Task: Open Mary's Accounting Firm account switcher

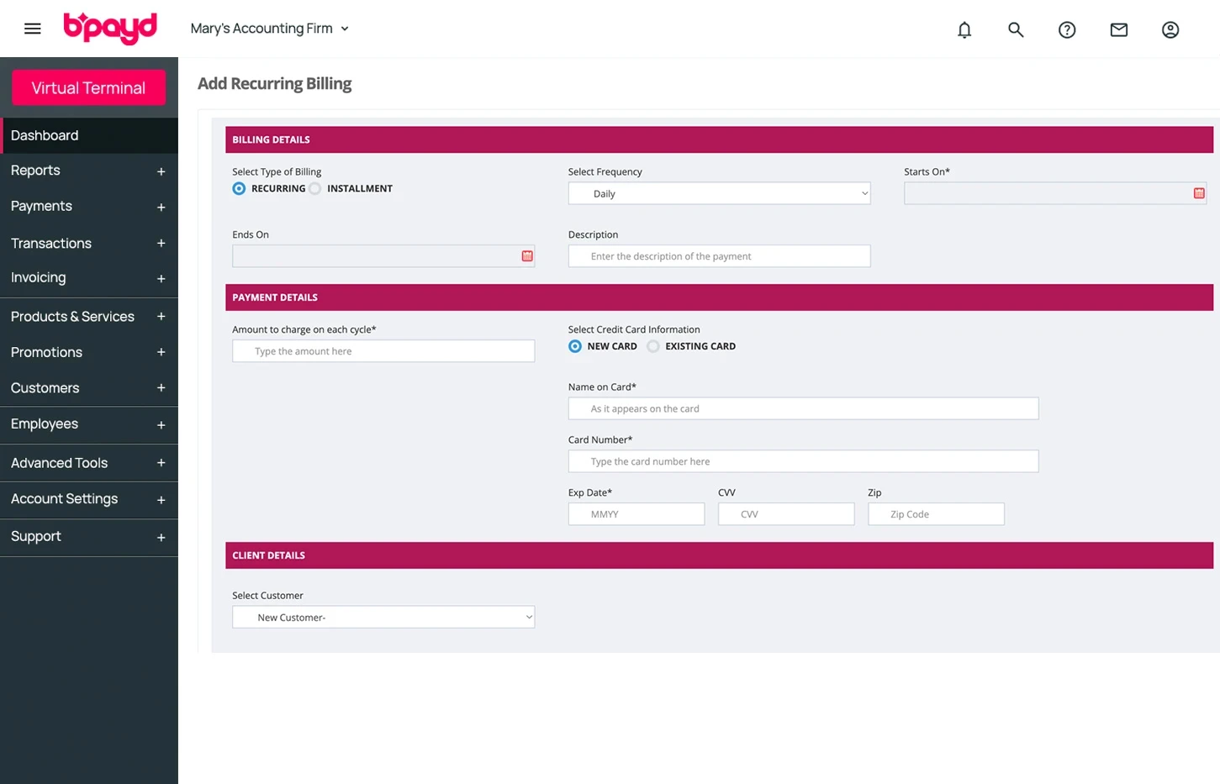Action: tap(269, 29)
